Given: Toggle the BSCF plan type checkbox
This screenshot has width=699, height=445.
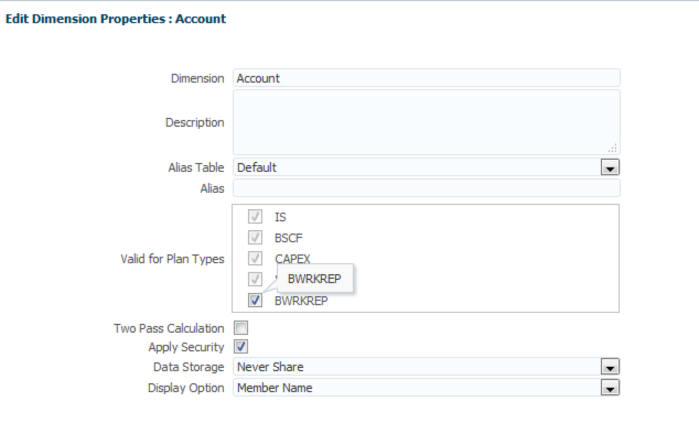Looking at the screenshot, I should (x=255, y=237).
